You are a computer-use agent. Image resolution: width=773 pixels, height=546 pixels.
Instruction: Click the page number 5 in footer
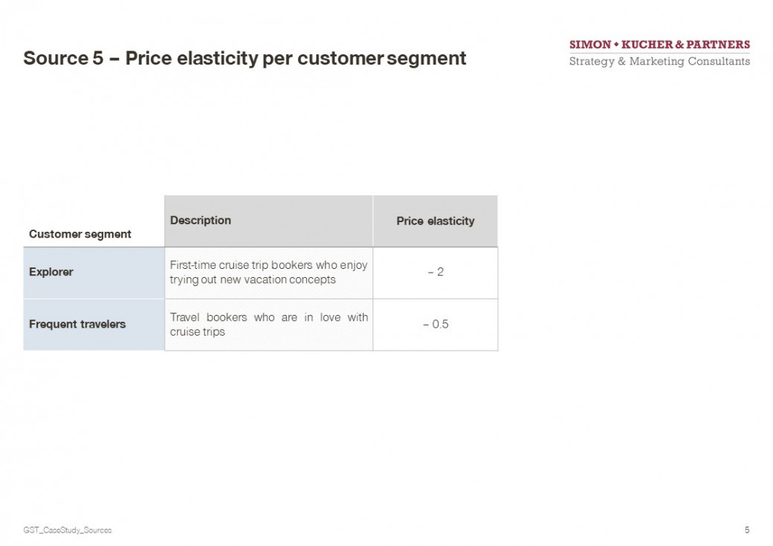point(747,530)
